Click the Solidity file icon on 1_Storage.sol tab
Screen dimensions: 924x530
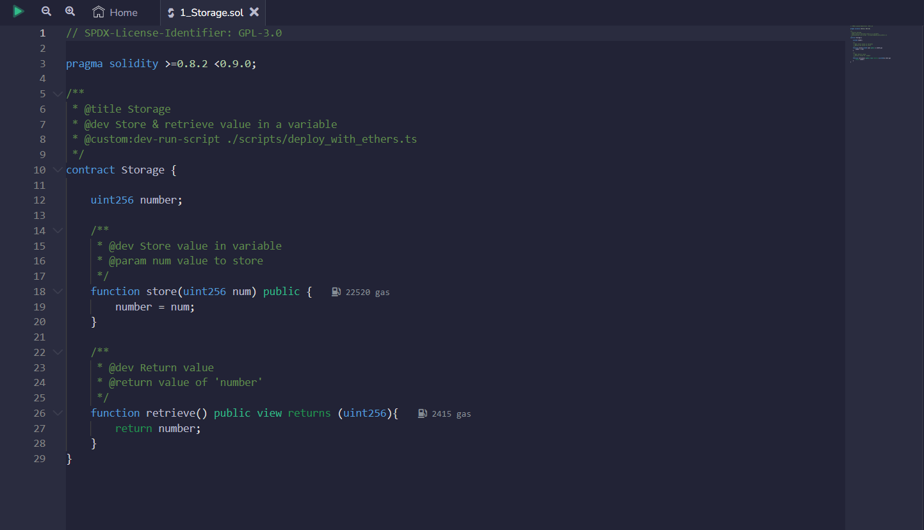pos(171,13)
